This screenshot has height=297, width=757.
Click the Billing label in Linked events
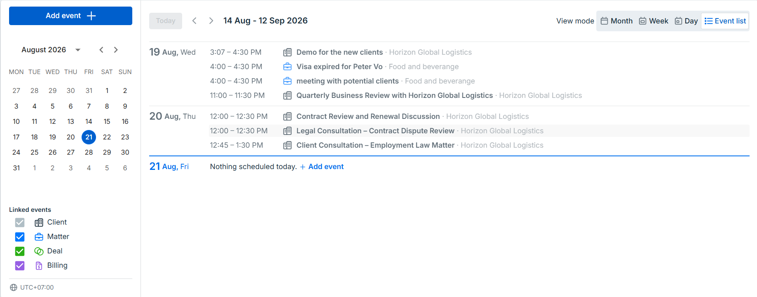(x=57, y=265)
